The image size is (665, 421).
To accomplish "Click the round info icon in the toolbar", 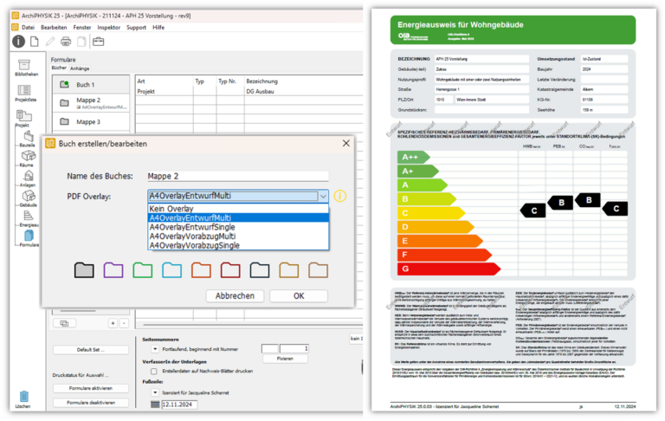I will [x=18, y=42].
